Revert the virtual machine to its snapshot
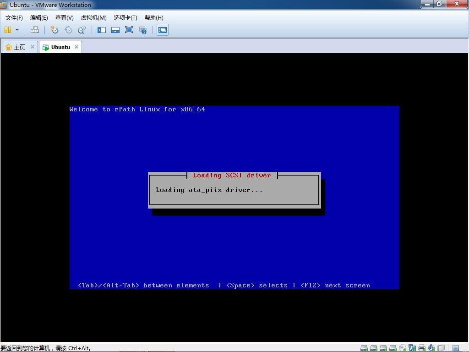469x352 pixels. [x=68, y=30]
